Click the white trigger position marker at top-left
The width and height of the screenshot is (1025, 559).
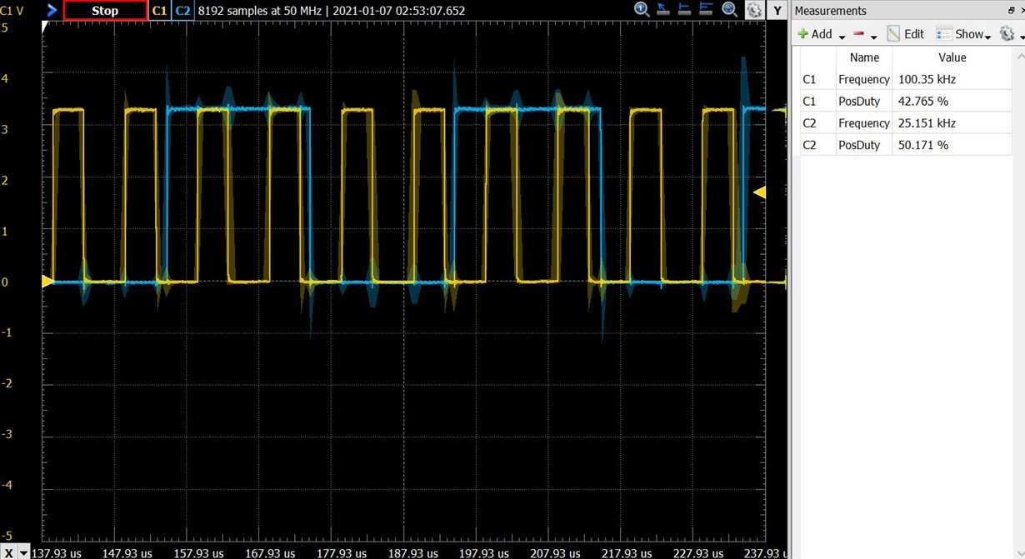(45, 27)
